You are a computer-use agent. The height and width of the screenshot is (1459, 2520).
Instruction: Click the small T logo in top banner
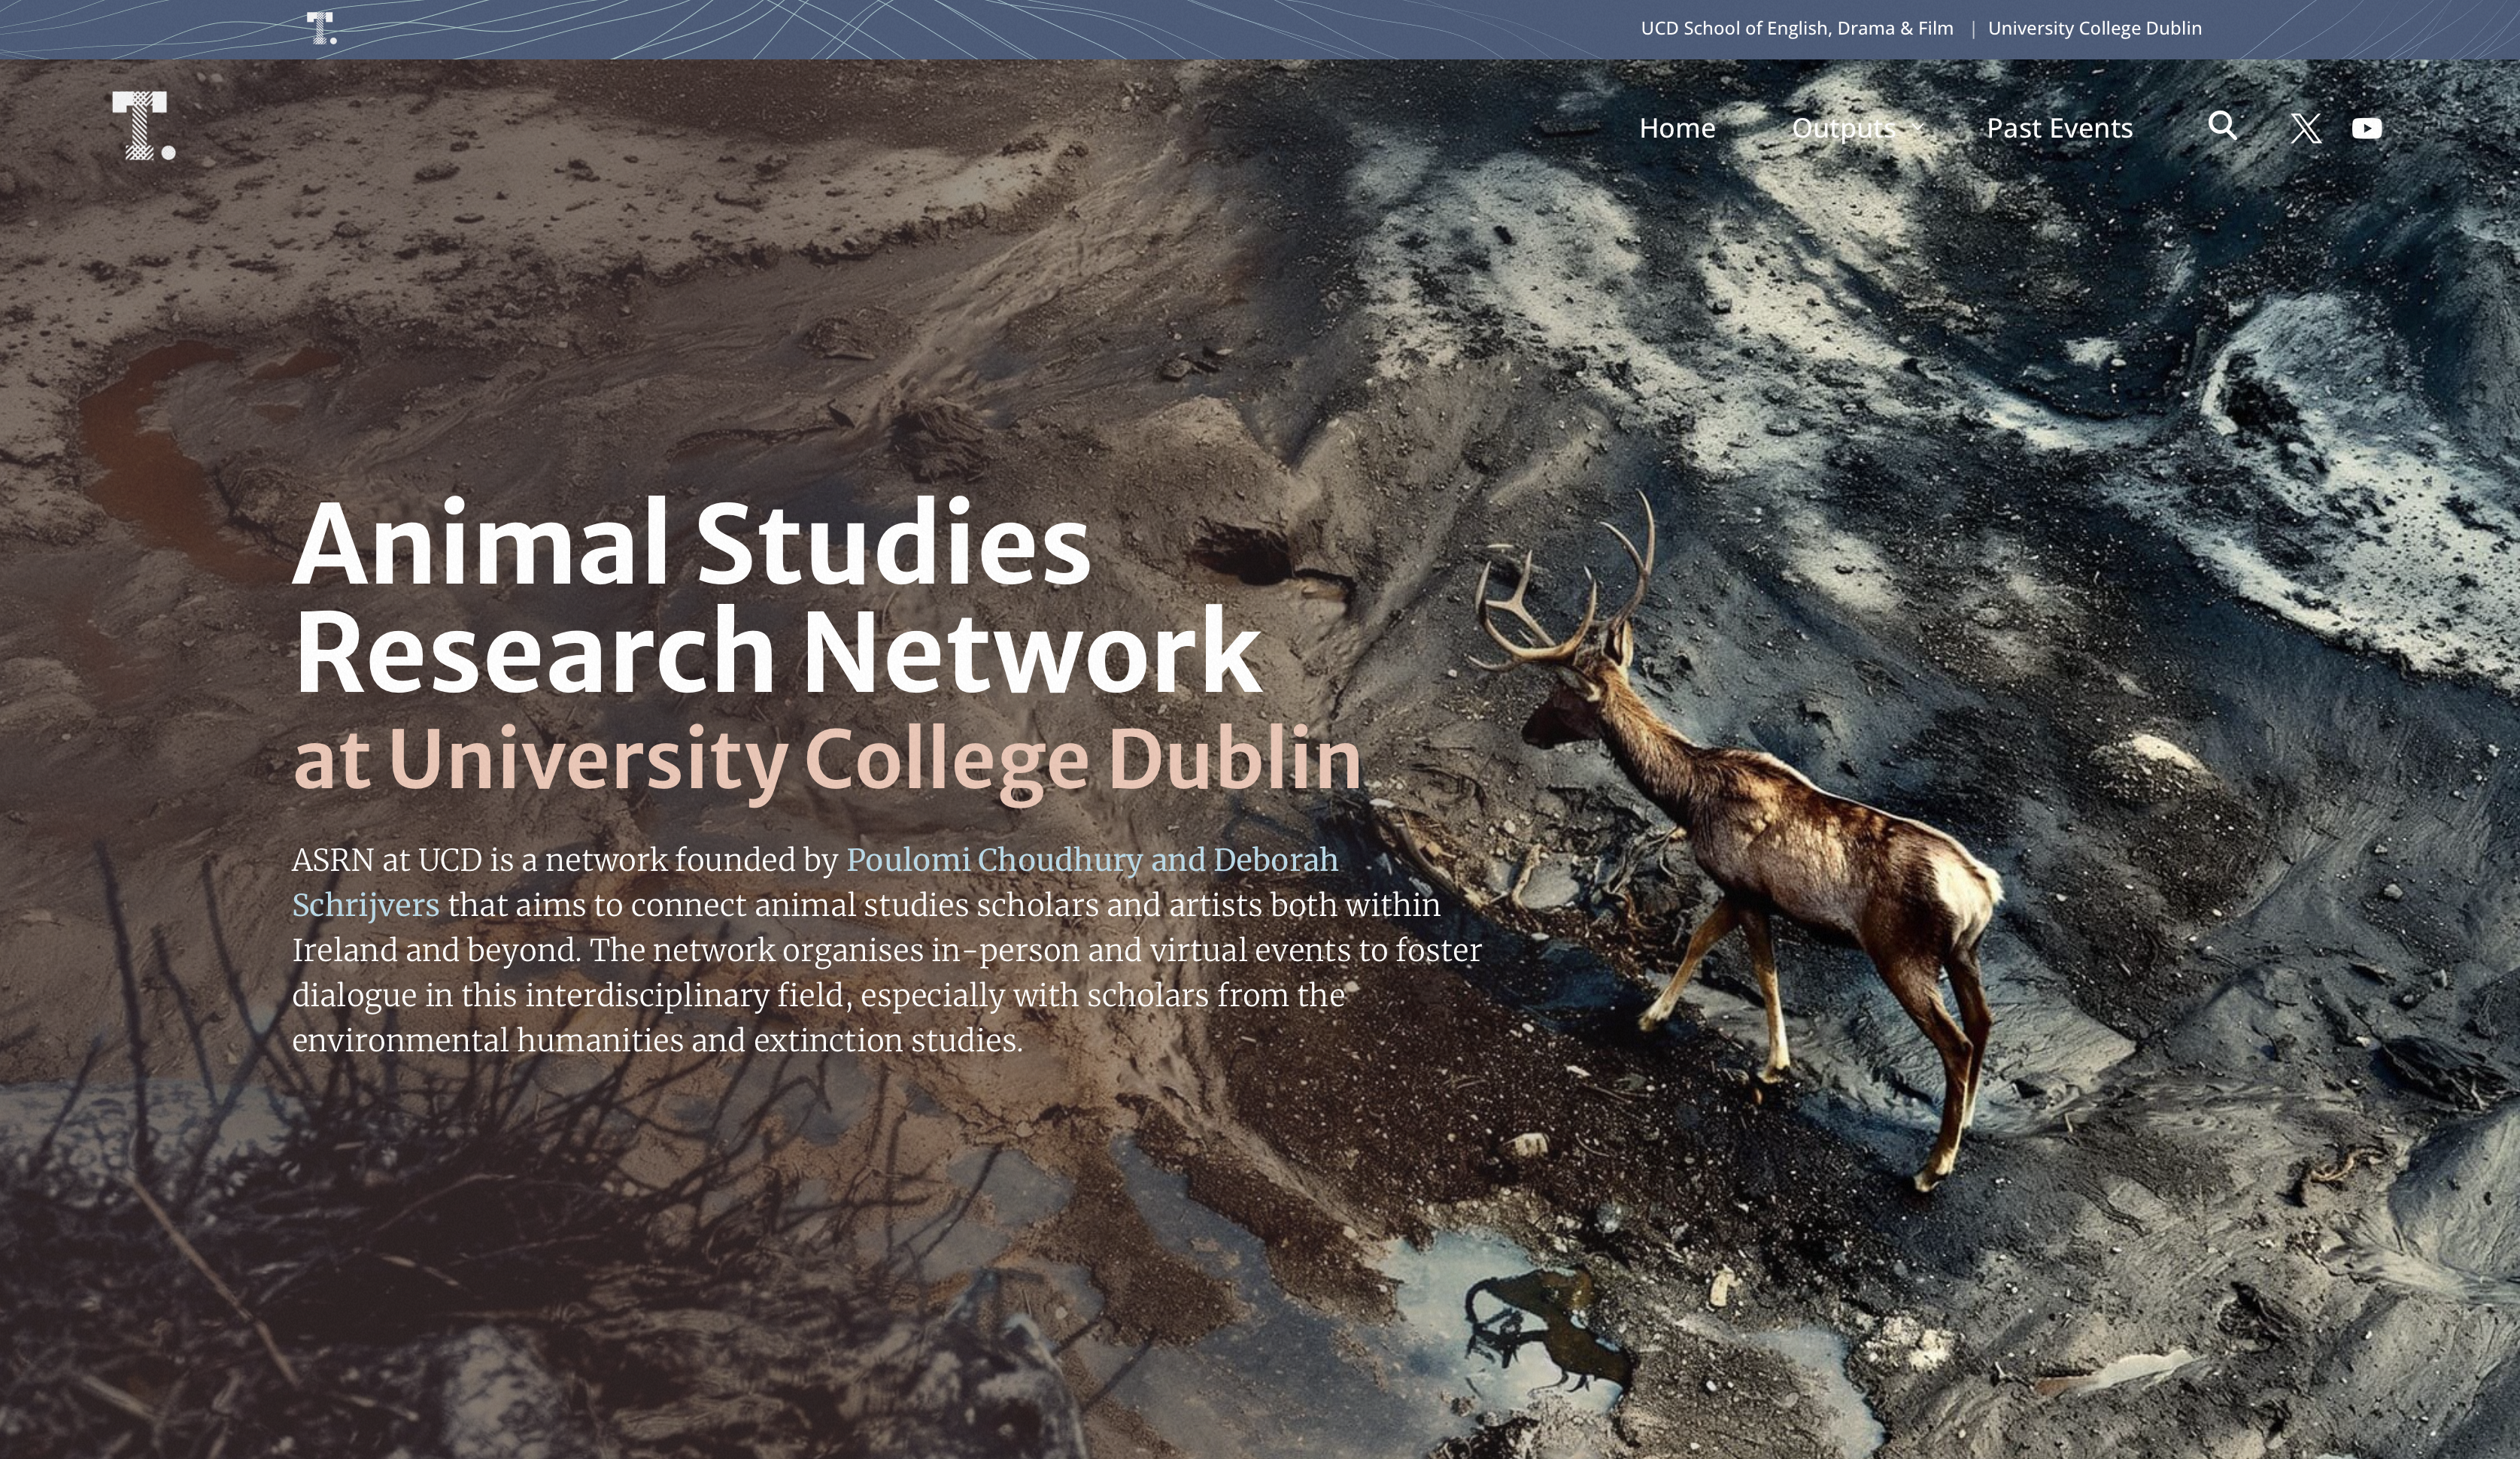click(321, 28)
